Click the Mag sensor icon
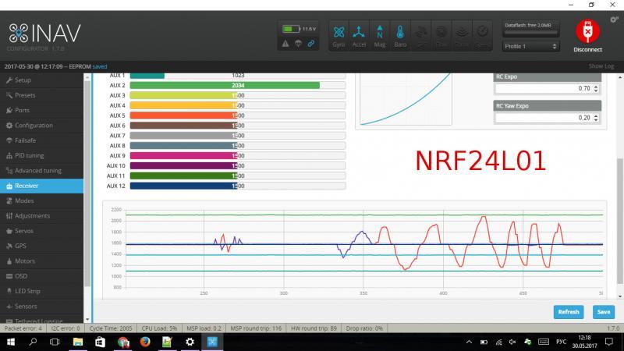This screenshot has width=624, height=351. (380, 35)
